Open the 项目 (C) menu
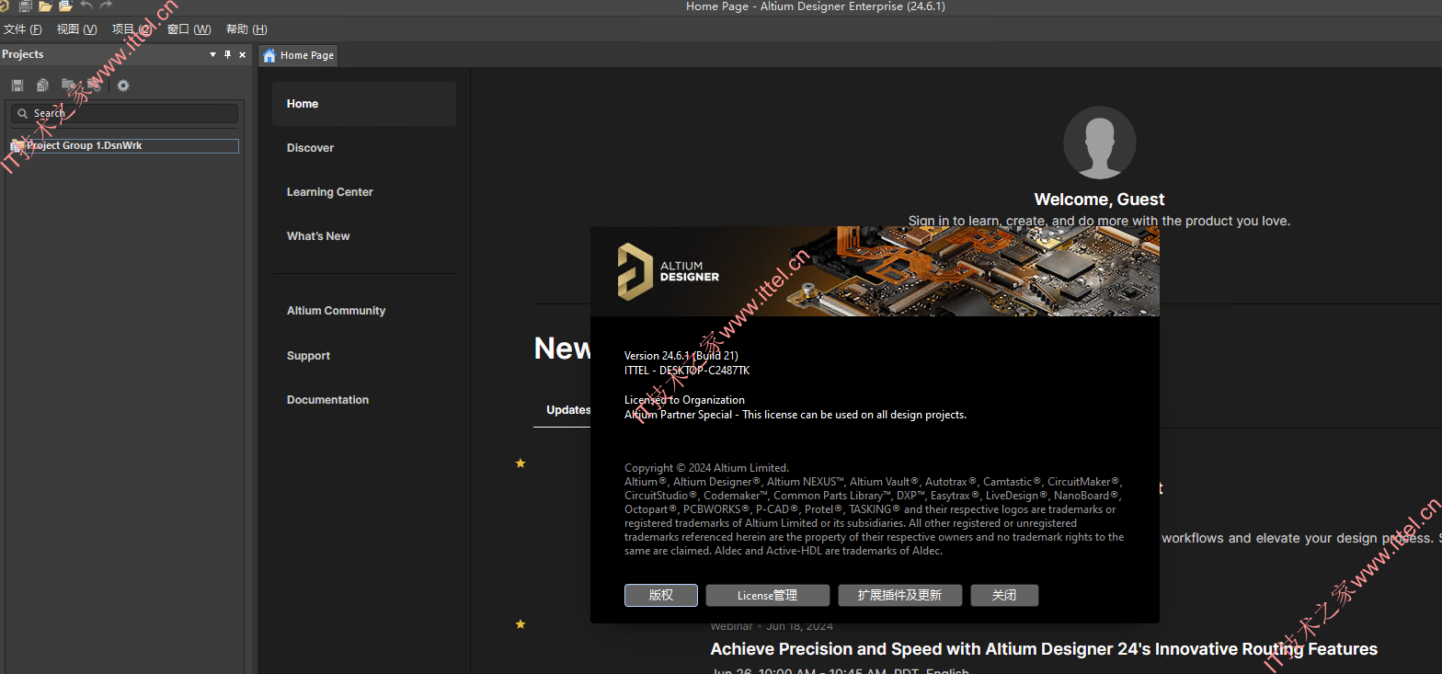Image resolution: width=1442 pixels, height=674 pixels. (x=132, y=29)
